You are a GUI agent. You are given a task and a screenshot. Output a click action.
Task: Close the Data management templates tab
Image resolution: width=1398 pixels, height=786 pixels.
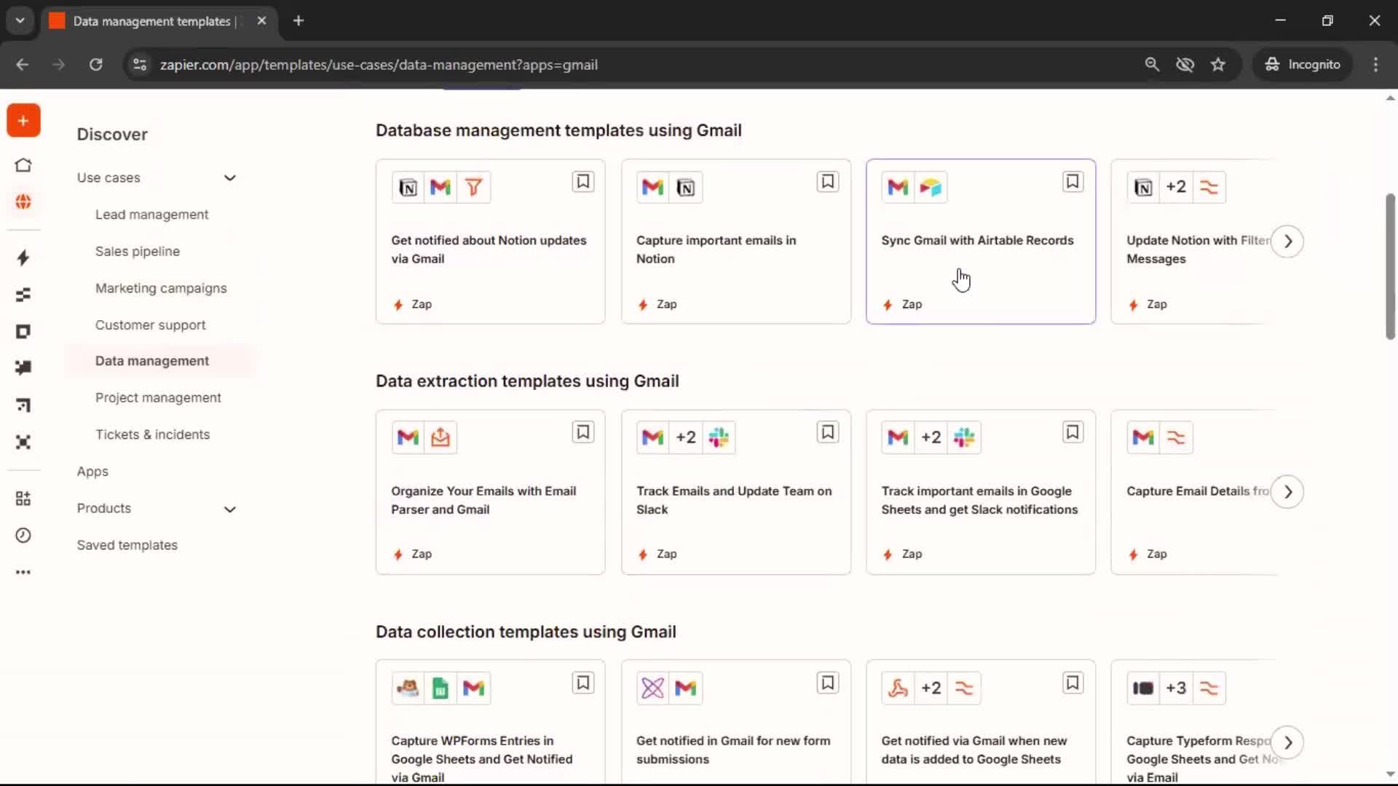pos(261,20)
